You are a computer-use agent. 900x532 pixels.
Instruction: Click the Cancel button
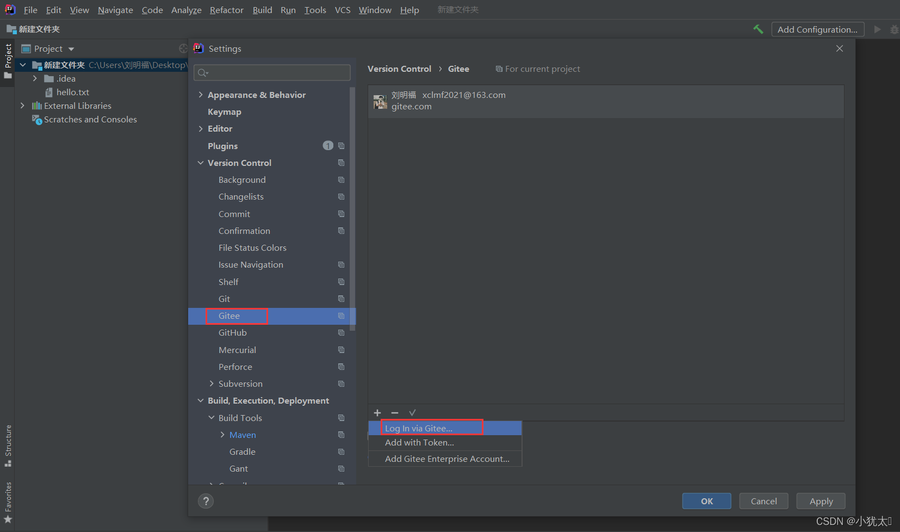(764, 501)
